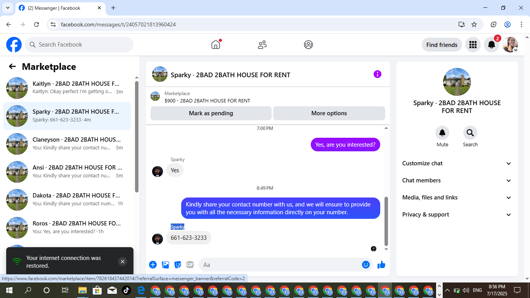Attach a photo using the image icon
The height and width of the screenshot is (298, 530).
[x=166, y=265]
